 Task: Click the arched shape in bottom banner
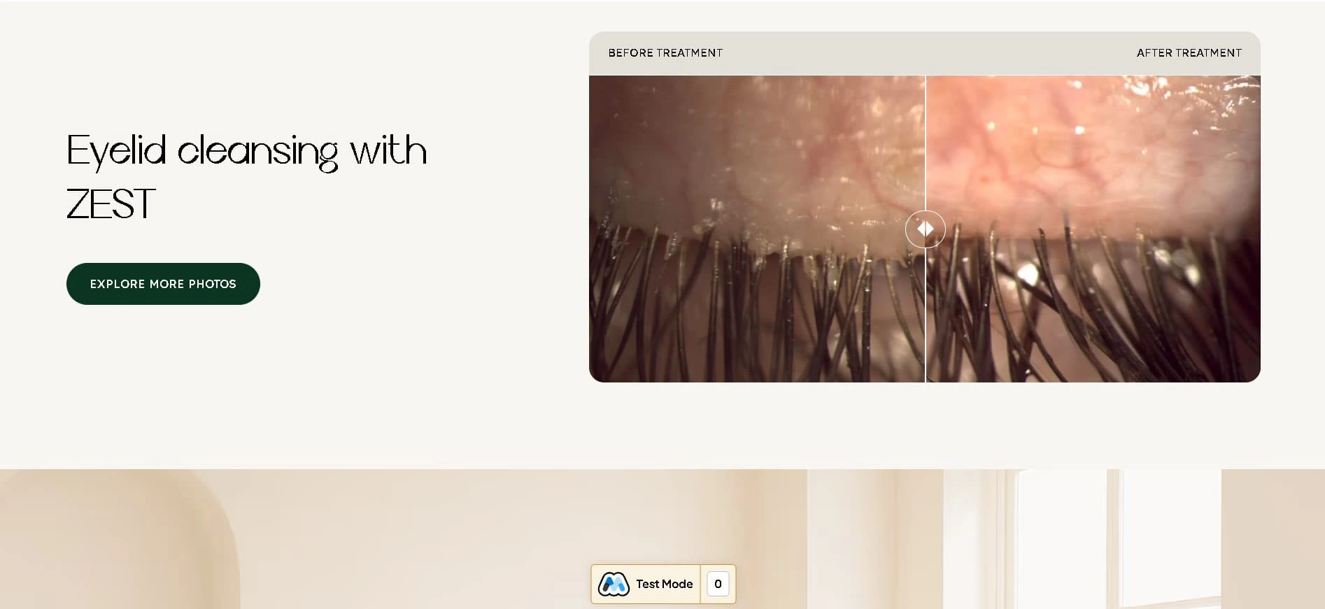(x=119, y=539)
